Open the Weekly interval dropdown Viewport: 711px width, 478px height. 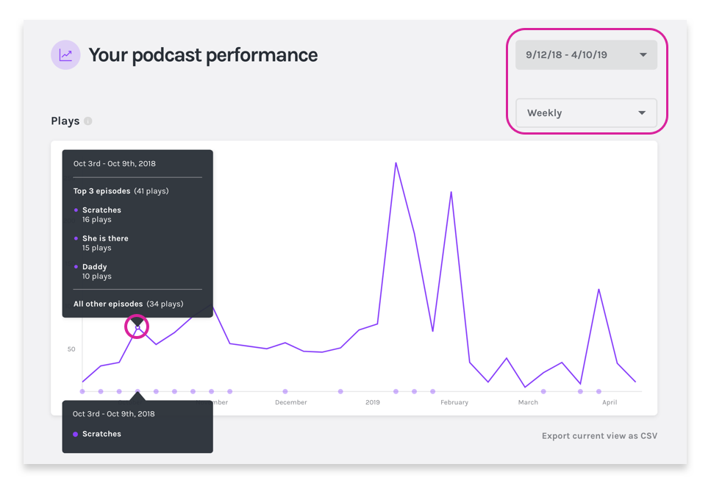pyautogui.click(x=586, y=113)
